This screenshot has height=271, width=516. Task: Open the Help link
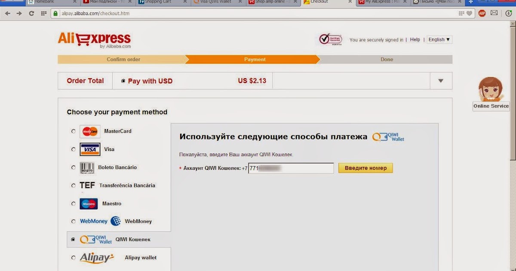coord(415,40)
